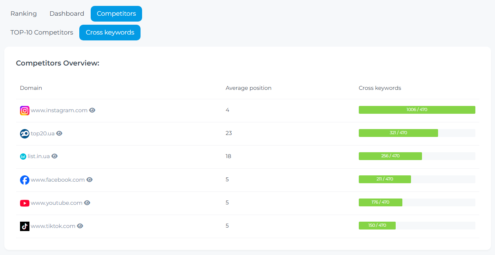Click the Facebook logo icon
Screen dimensions: 495x255
25,180
